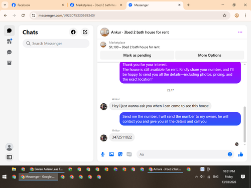Screen dimensions: 251x188
Task: Click Messenger - Google taskbar button
Action: tap(38, 177)
